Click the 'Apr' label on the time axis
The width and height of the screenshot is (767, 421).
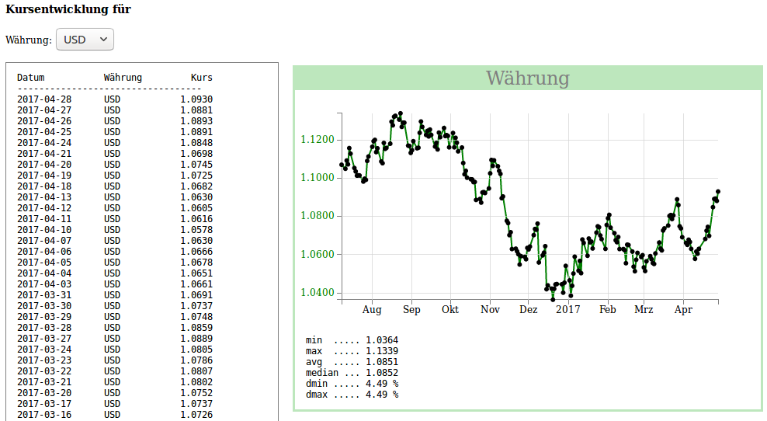click(683, 309)
